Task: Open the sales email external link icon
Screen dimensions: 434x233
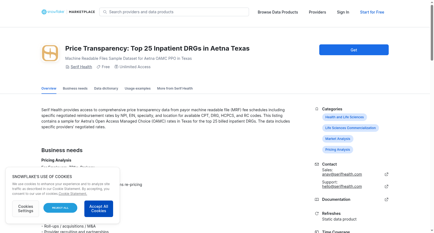Action: [387, 174]
